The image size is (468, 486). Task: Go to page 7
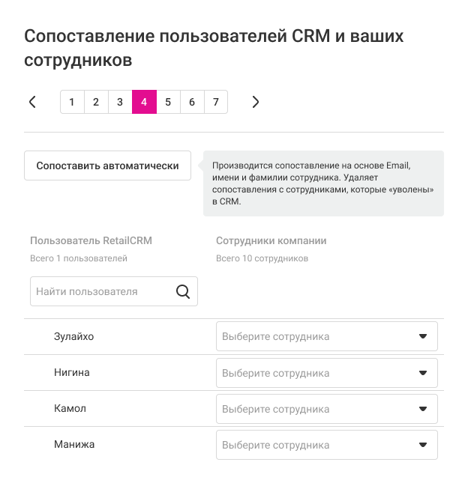point(216,102)
